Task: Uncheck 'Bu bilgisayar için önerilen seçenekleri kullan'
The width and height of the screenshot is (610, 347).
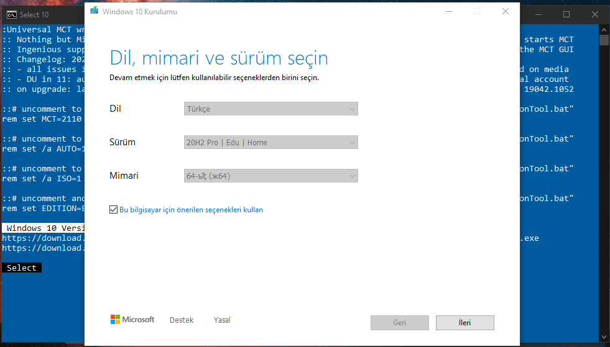Action: coord(113,210)
